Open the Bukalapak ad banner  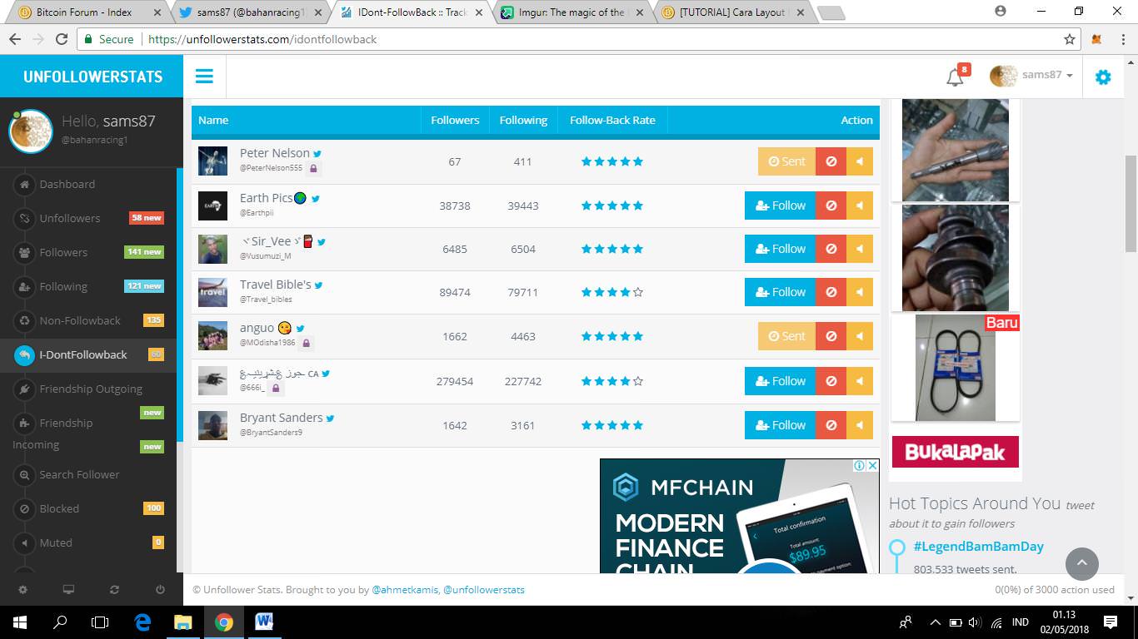pos(956,452)
